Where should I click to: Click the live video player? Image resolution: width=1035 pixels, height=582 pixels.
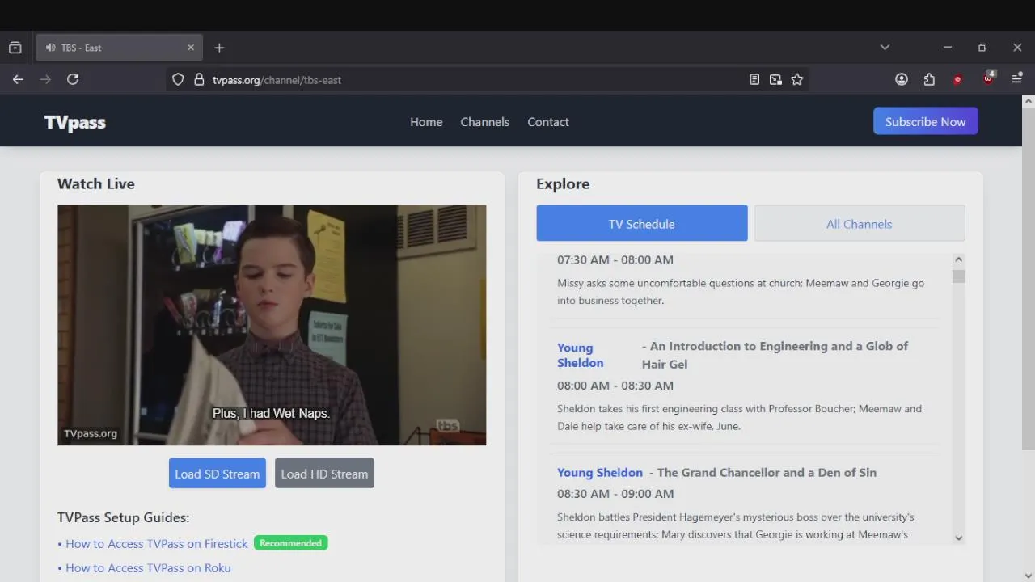(272, 325)
